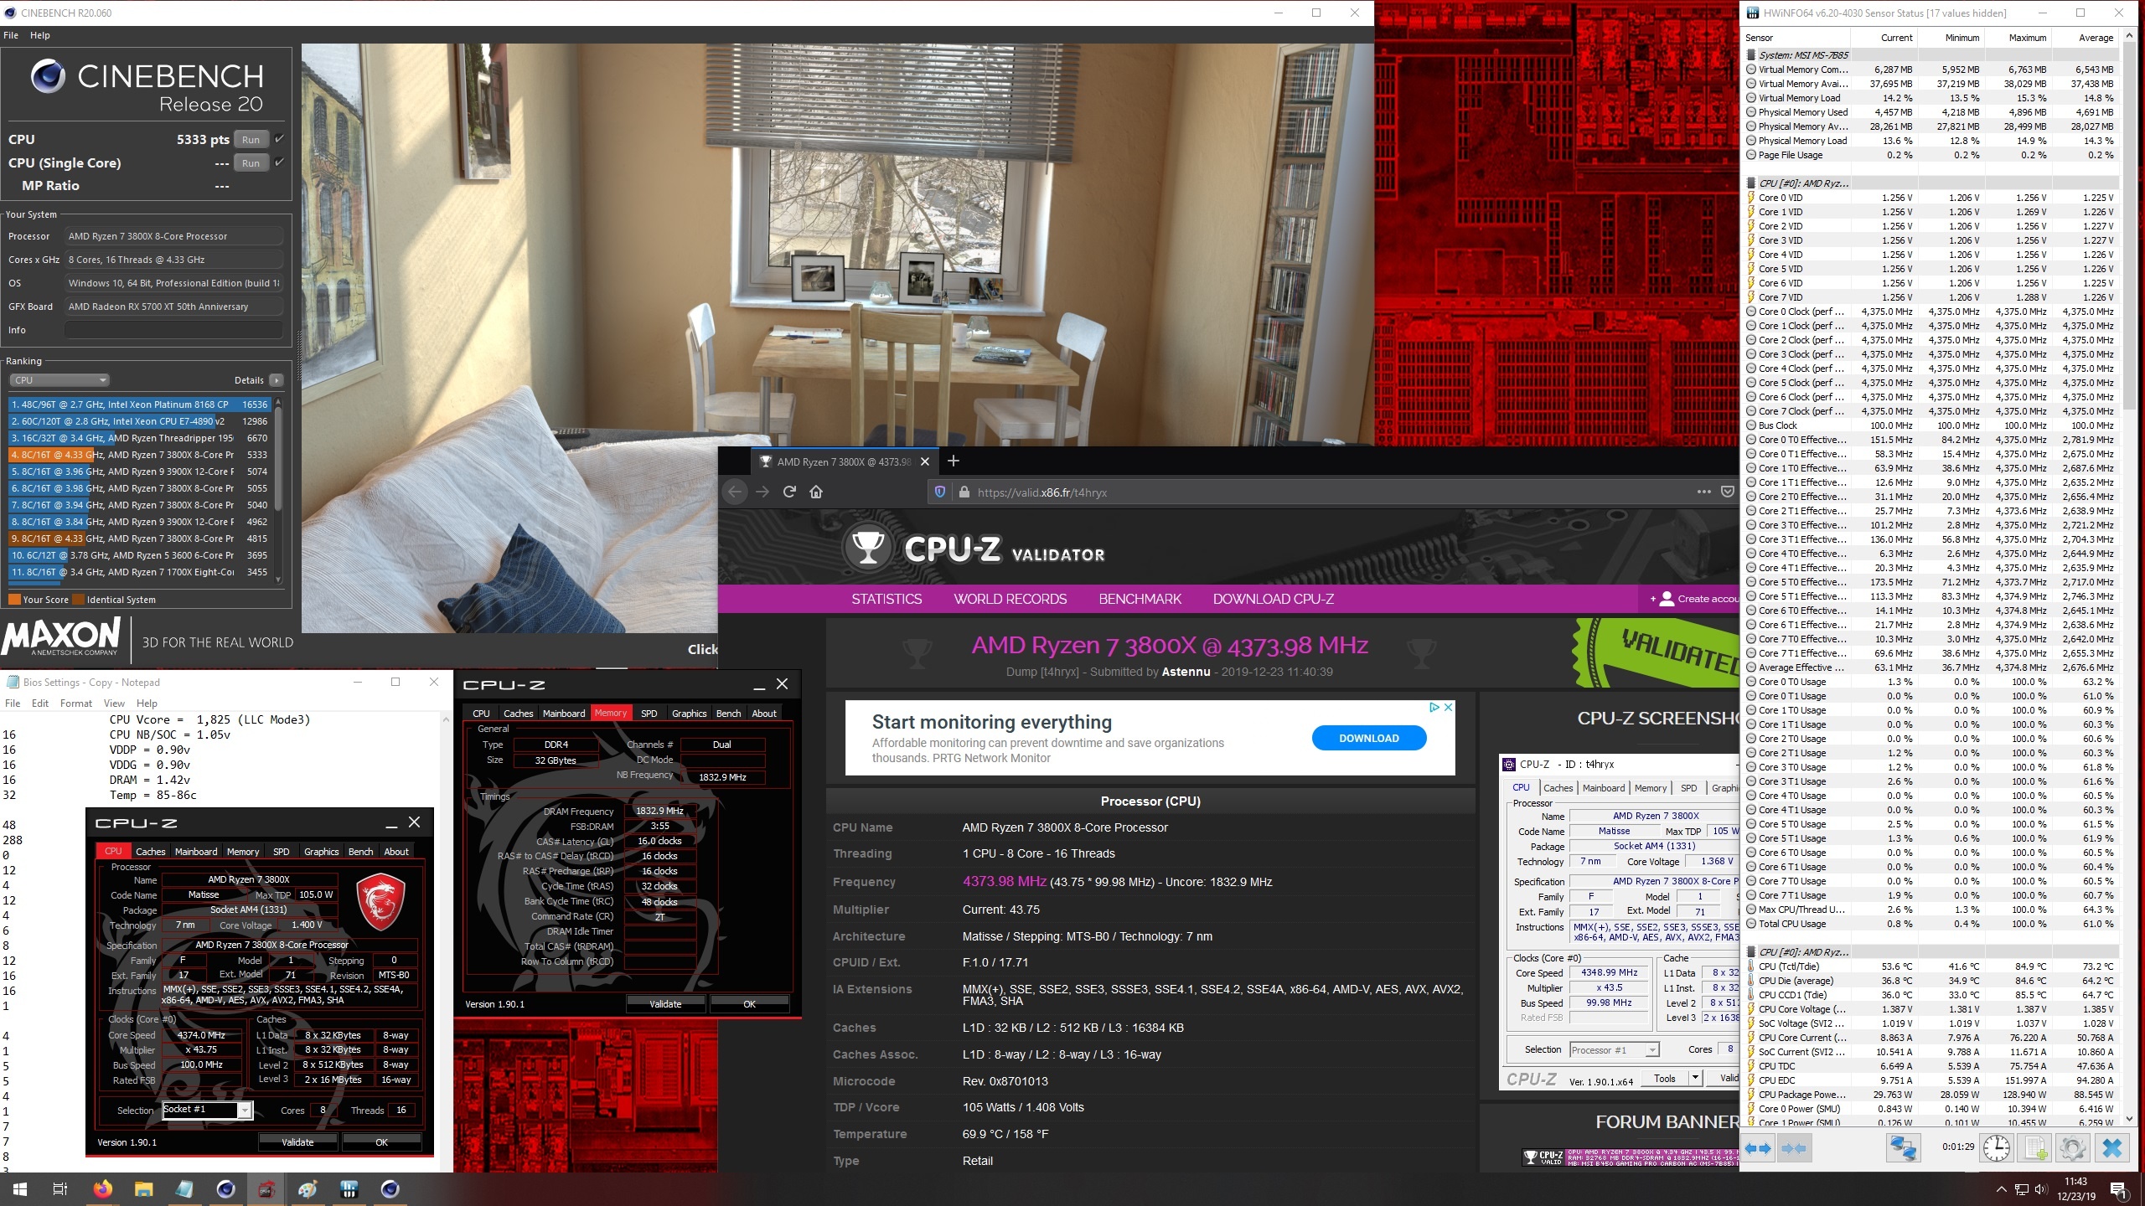The height and width of the screenshot is (1206, 2145).
Task: Click HWiNFO icon on taskbar
Action: click(349, 1189)
